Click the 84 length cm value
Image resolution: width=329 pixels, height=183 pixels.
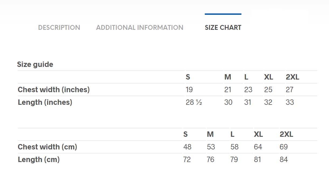pyautogui.click(x=283, y=159)
